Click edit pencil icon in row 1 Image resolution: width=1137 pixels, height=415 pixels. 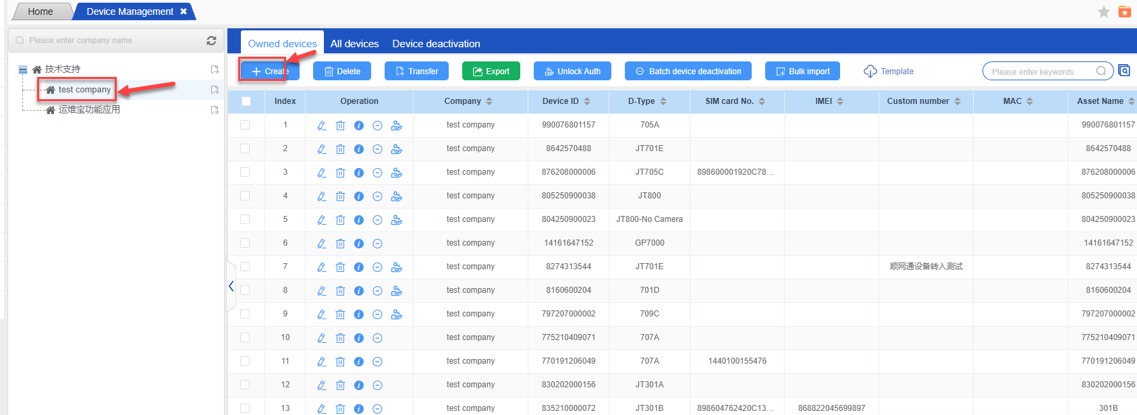(x=322, y=126)
